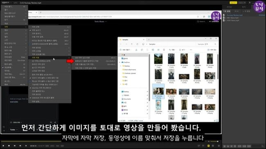Click the Paste icon in Explorer toolbar
The width and height of the screenshot is (266, 149).
click(147, 50)
